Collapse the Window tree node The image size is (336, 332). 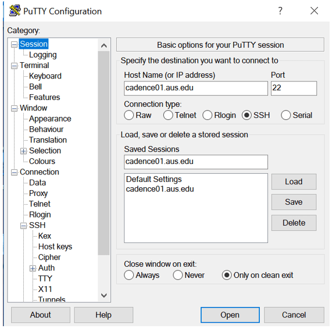pyautogui.click(x=14, y=108)
